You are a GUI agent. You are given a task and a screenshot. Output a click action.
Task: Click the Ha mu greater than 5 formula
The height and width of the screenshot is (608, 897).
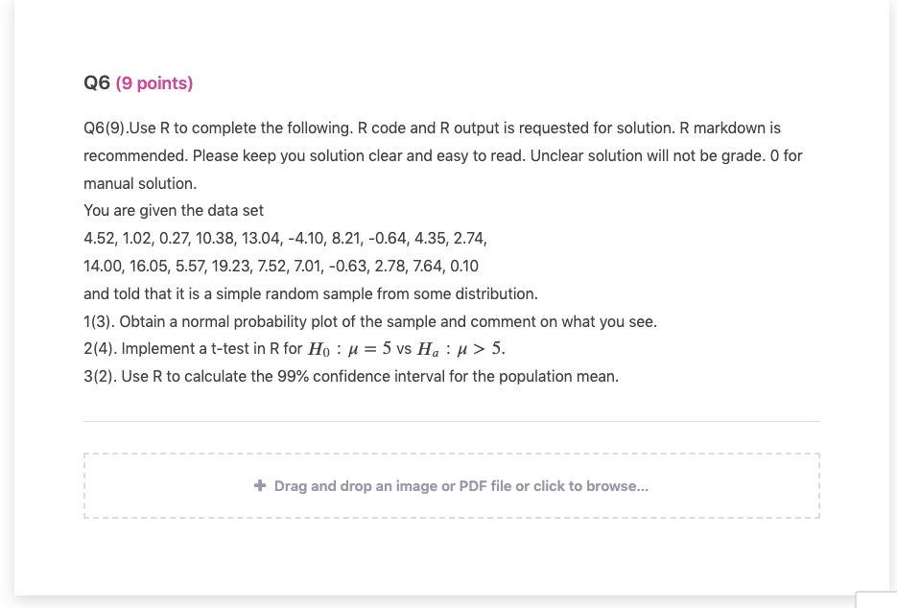(461, 348)
